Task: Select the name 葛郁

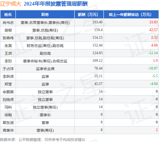Action: pos(8,30)
